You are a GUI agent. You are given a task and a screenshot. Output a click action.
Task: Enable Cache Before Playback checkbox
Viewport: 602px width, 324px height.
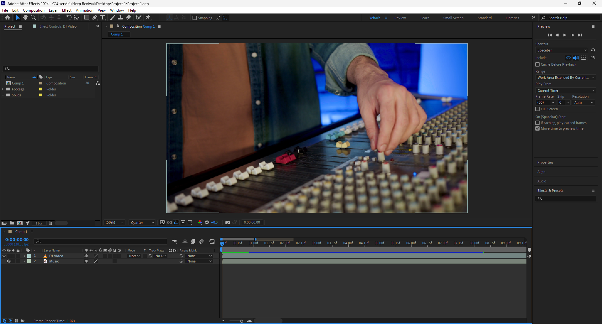537,64
